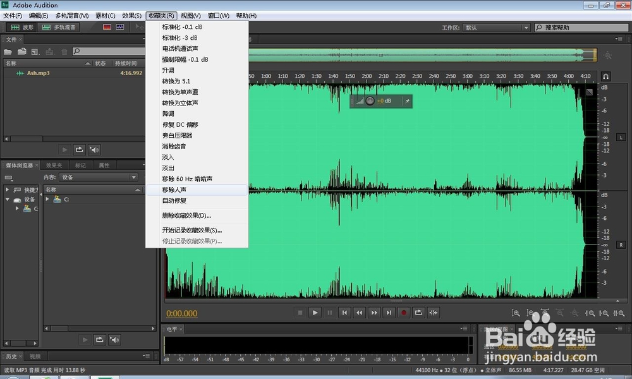Viewport: 632px width, 379px height.
Task: Click zoom in at in-point icon
Action: coord(590,313)
